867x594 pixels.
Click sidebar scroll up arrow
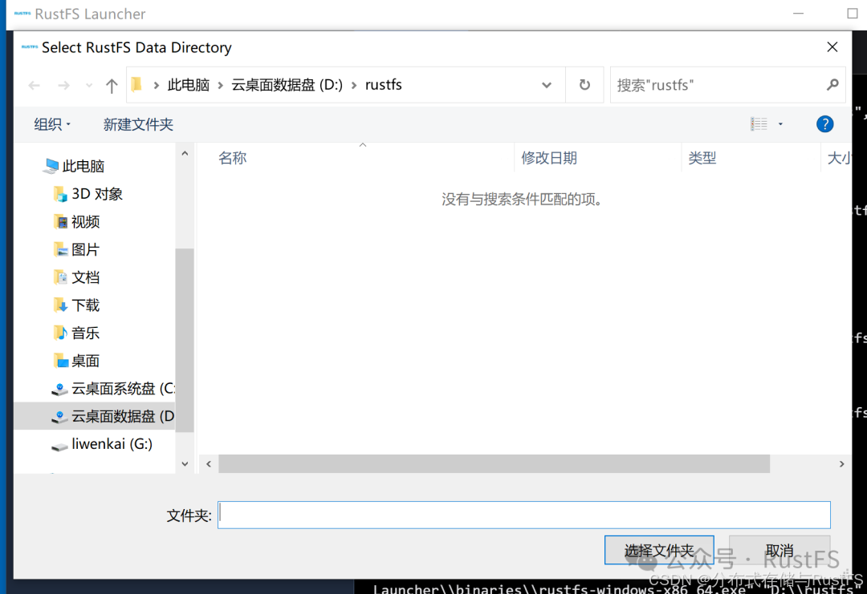coord(185,153)
